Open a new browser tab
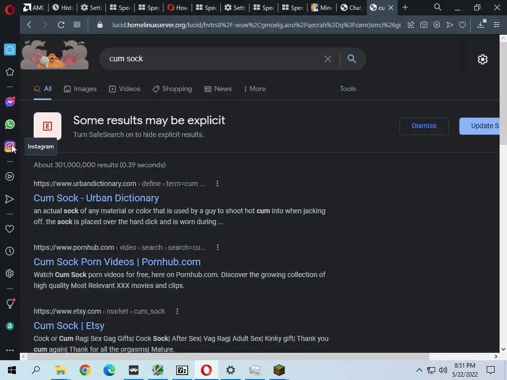 (405, 7)
